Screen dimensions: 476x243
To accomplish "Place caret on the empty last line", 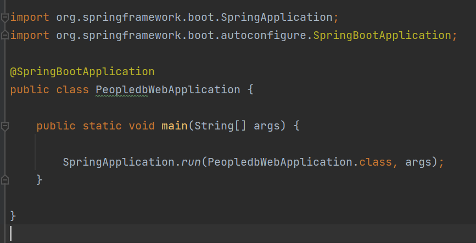I will click(x=238, y=234).
